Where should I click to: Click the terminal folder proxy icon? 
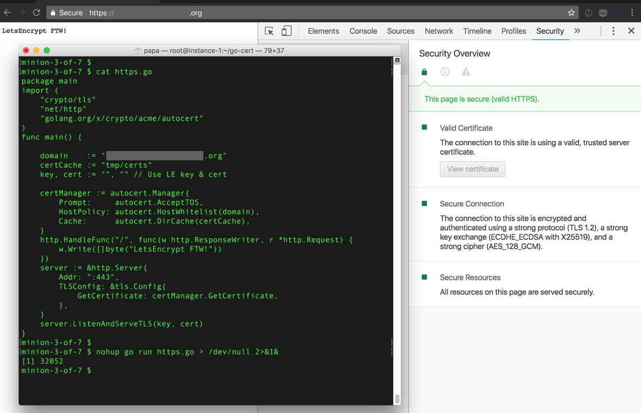pos(139,51)
